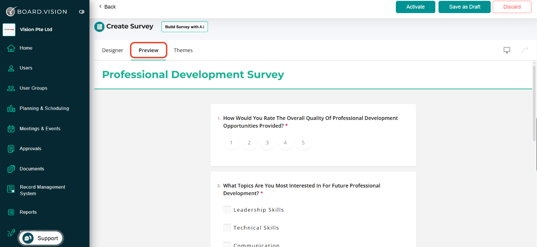This screenshot has height=247, width=537.
Task: Open Reports in the sidebar
Action: click(28, 212)
